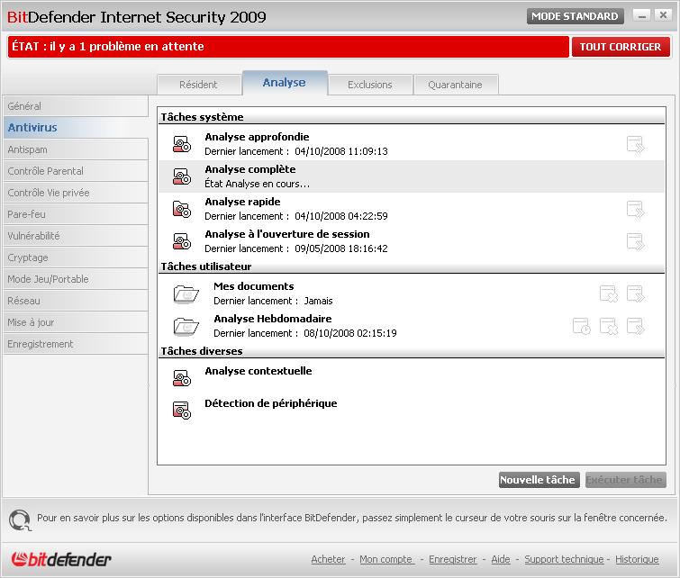Create a task with Nouvelle tâche
The image size is (680, 578).
pyautogui.click(x=539, y=480)
